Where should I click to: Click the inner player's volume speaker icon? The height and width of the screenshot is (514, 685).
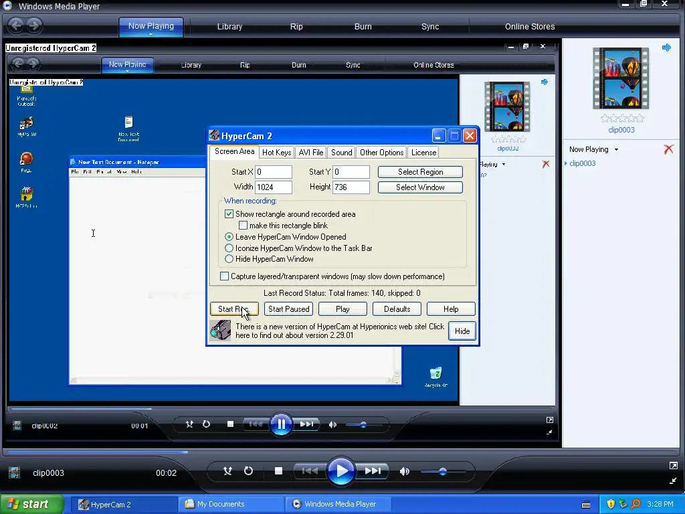(x=332, y=424)
